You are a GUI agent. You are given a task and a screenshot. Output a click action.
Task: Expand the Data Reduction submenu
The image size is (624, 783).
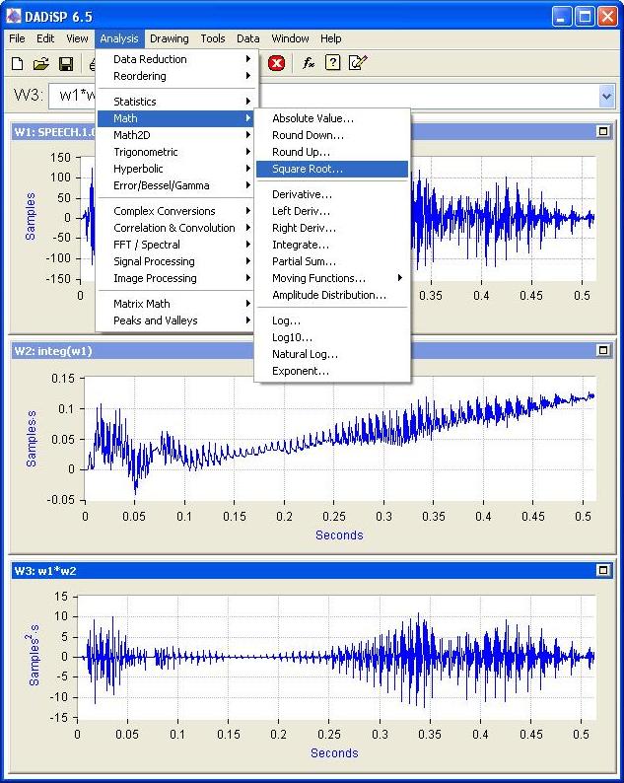pyautogui.click(x=177, y=59)
